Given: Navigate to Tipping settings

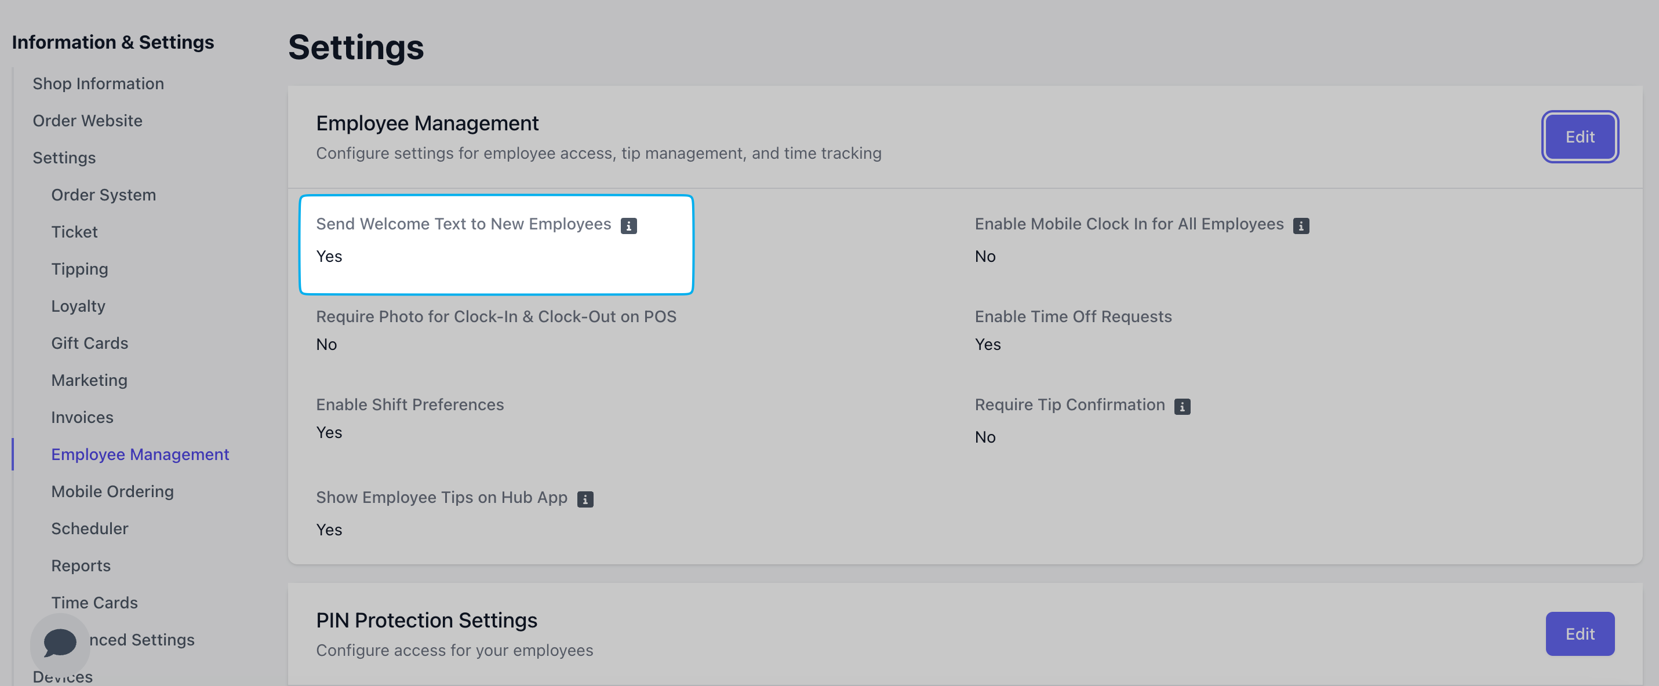Looking at the screenshot, I should click(x=79, y=269).
